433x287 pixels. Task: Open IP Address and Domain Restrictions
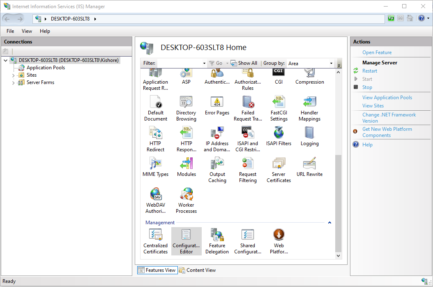click(x=217, y=139)
